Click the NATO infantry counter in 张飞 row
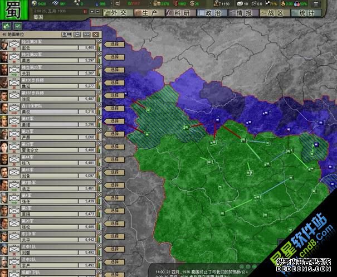337x277 pixels. (x=14, y=160)
